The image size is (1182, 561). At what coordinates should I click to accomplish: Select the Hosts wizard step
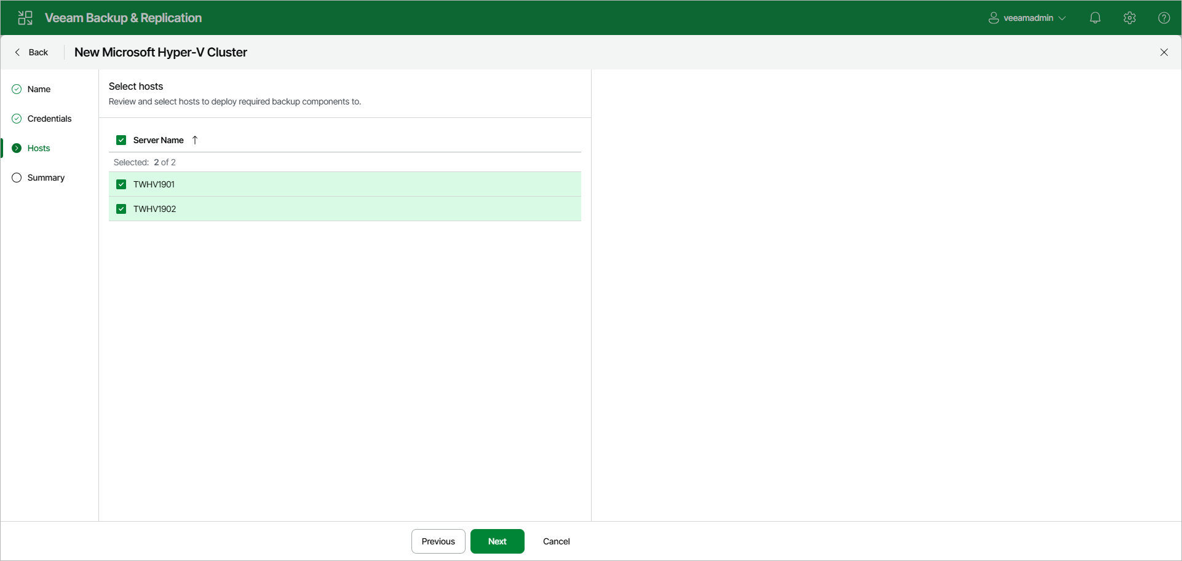pyautogui.click(x=39, y=148)
